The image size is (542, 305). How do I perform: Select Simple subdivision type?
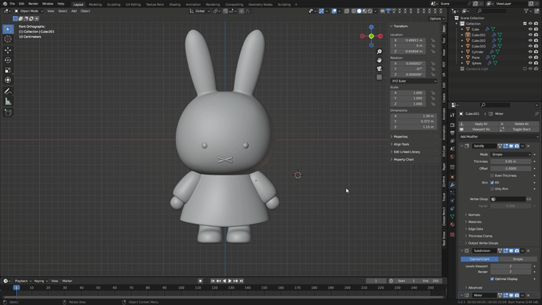[518, 259]
